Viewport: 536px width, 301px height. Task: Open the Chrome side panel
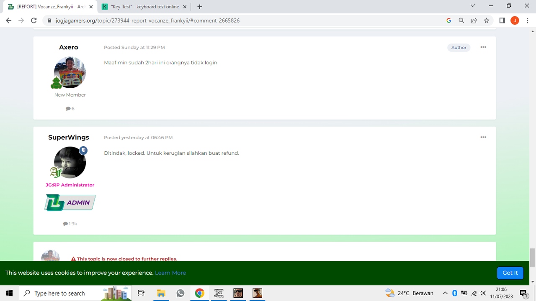[502, 20]
